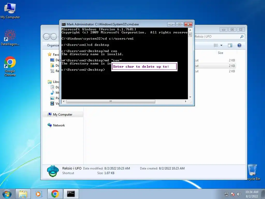Select Network in the navigation pane
The image size is (265, 199).
click(56, 125)
